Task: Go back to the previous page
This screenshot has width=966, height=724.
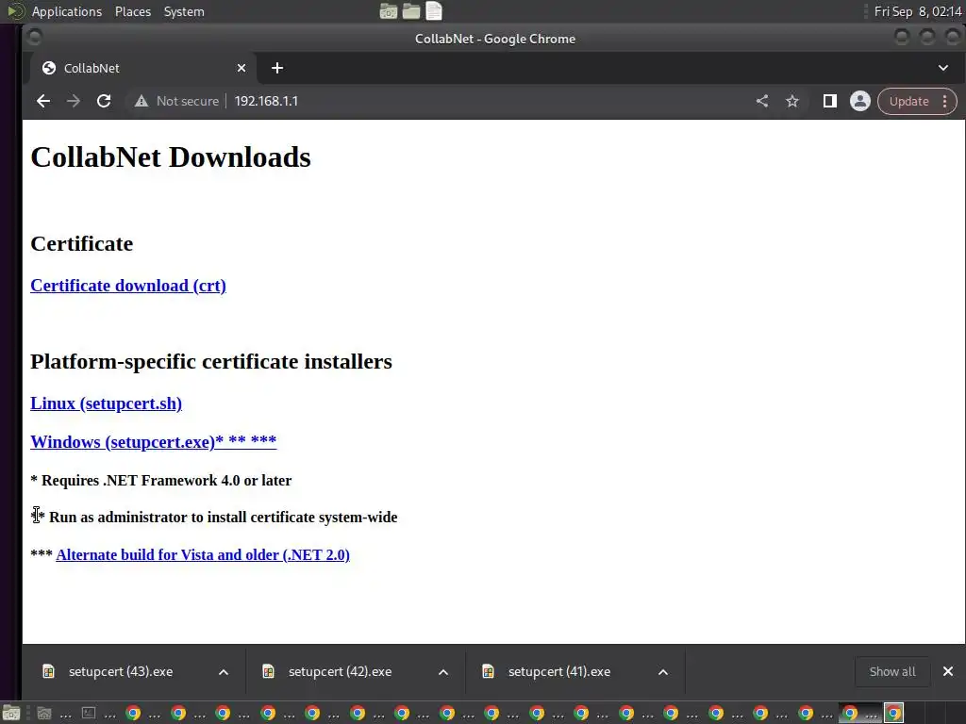Action: (43, 101)
